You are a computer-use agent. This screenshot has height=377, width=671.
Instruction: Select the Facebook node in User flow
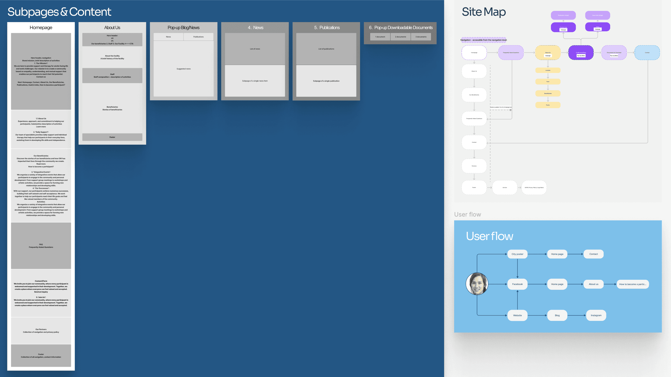(x=517, y=284)
